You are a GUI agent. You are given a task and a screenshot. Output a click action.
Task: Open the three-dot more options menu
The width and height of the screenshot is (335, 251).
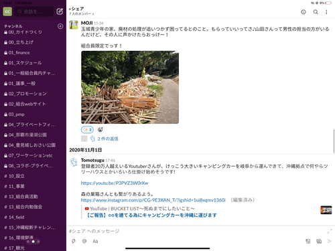point(326,12)
